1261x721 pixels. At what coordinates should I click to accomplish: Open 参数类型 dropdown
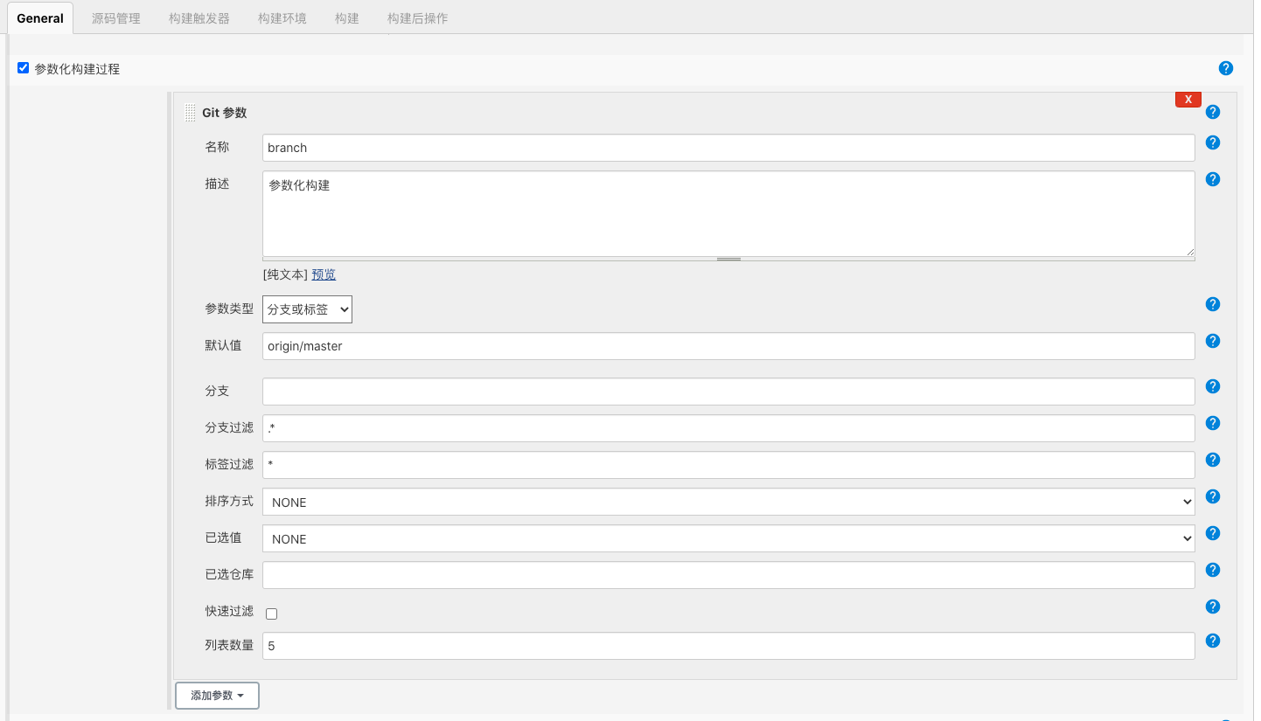pos(307,309)
